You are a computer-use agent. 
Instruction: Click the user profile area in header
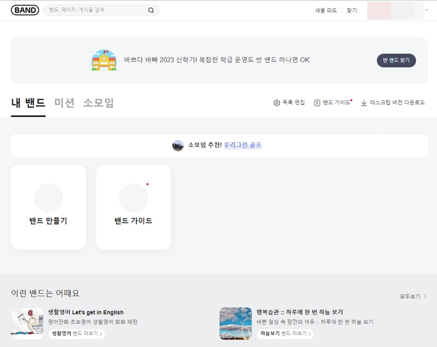coord(395,10)
